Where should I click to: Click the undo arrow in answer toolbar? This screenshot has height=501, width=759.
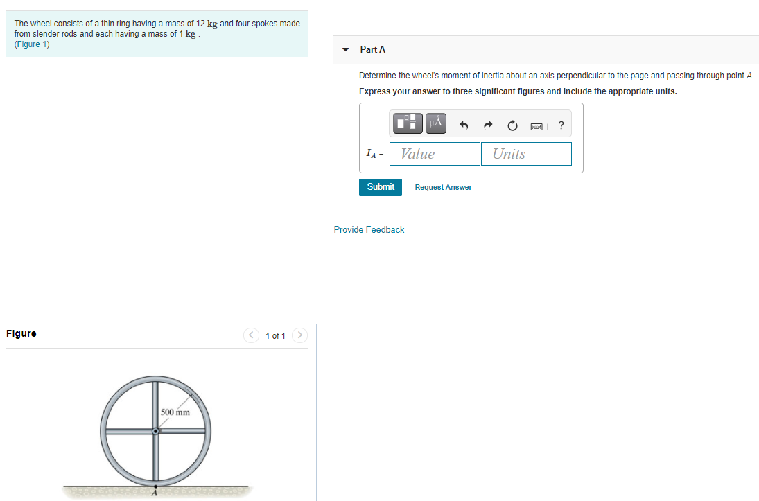[x=463, y=124]
